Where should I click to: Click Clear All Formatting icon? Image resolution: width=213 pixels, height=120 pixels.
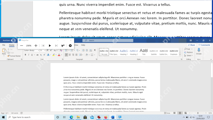pyautogui.click(x=61, y=50)
